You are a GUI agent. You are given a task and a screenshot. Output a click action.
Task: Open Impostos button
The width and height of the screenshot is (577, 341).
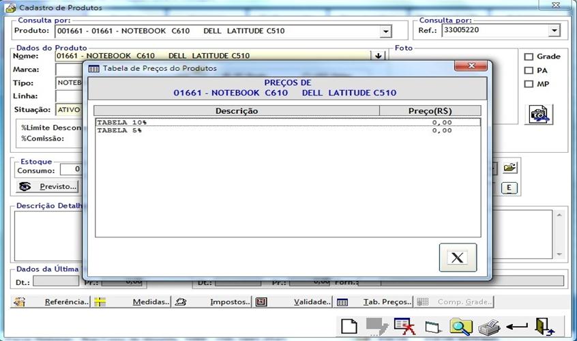(211, 302)
